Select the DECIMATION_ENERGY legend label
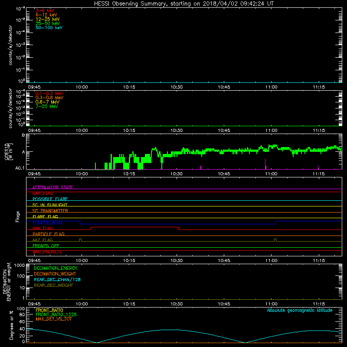Image resolution: width=347 pixels, height=347 pixels. (56, 268)
